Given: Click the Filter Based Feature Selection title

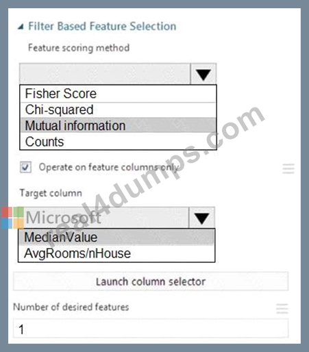Looking at the screenshot, I should point(102,26).
